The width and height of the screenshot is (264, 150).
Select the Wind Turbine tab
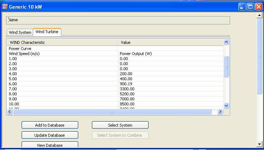pos(47,32)
